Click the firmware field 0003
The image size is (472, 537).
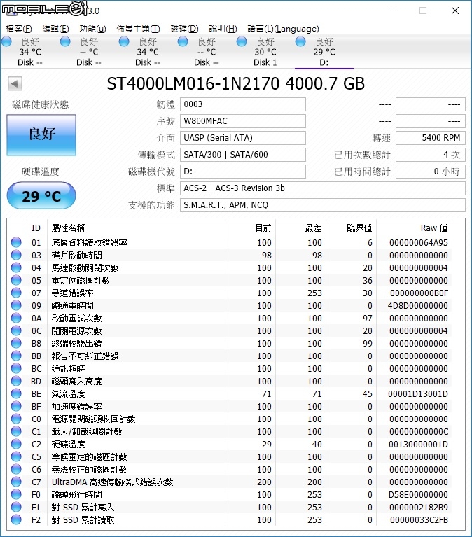pos(243,104)
